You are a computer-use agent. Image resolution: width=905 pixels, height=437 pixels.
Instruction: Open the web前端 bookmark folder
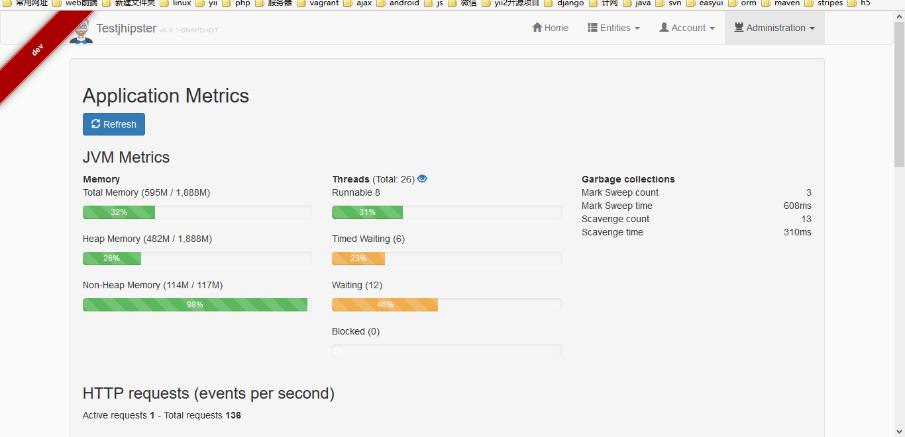pyautogui.click(x=75, y=3)
